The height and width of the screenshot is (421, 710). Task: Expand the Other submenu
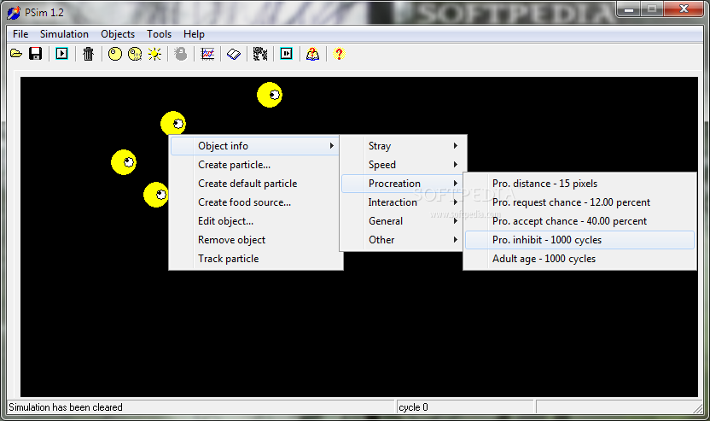[403, 240]
